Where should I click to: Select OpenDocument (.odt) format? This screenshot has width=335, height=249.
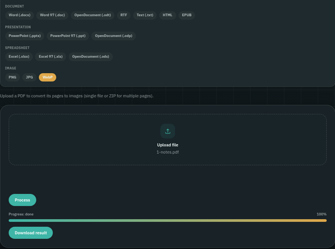pos(92,15)
